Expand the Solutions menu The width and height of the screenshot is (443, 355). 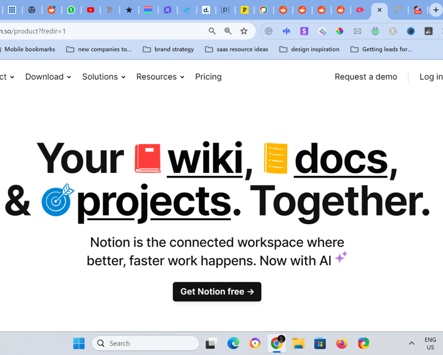coord(104,77)
